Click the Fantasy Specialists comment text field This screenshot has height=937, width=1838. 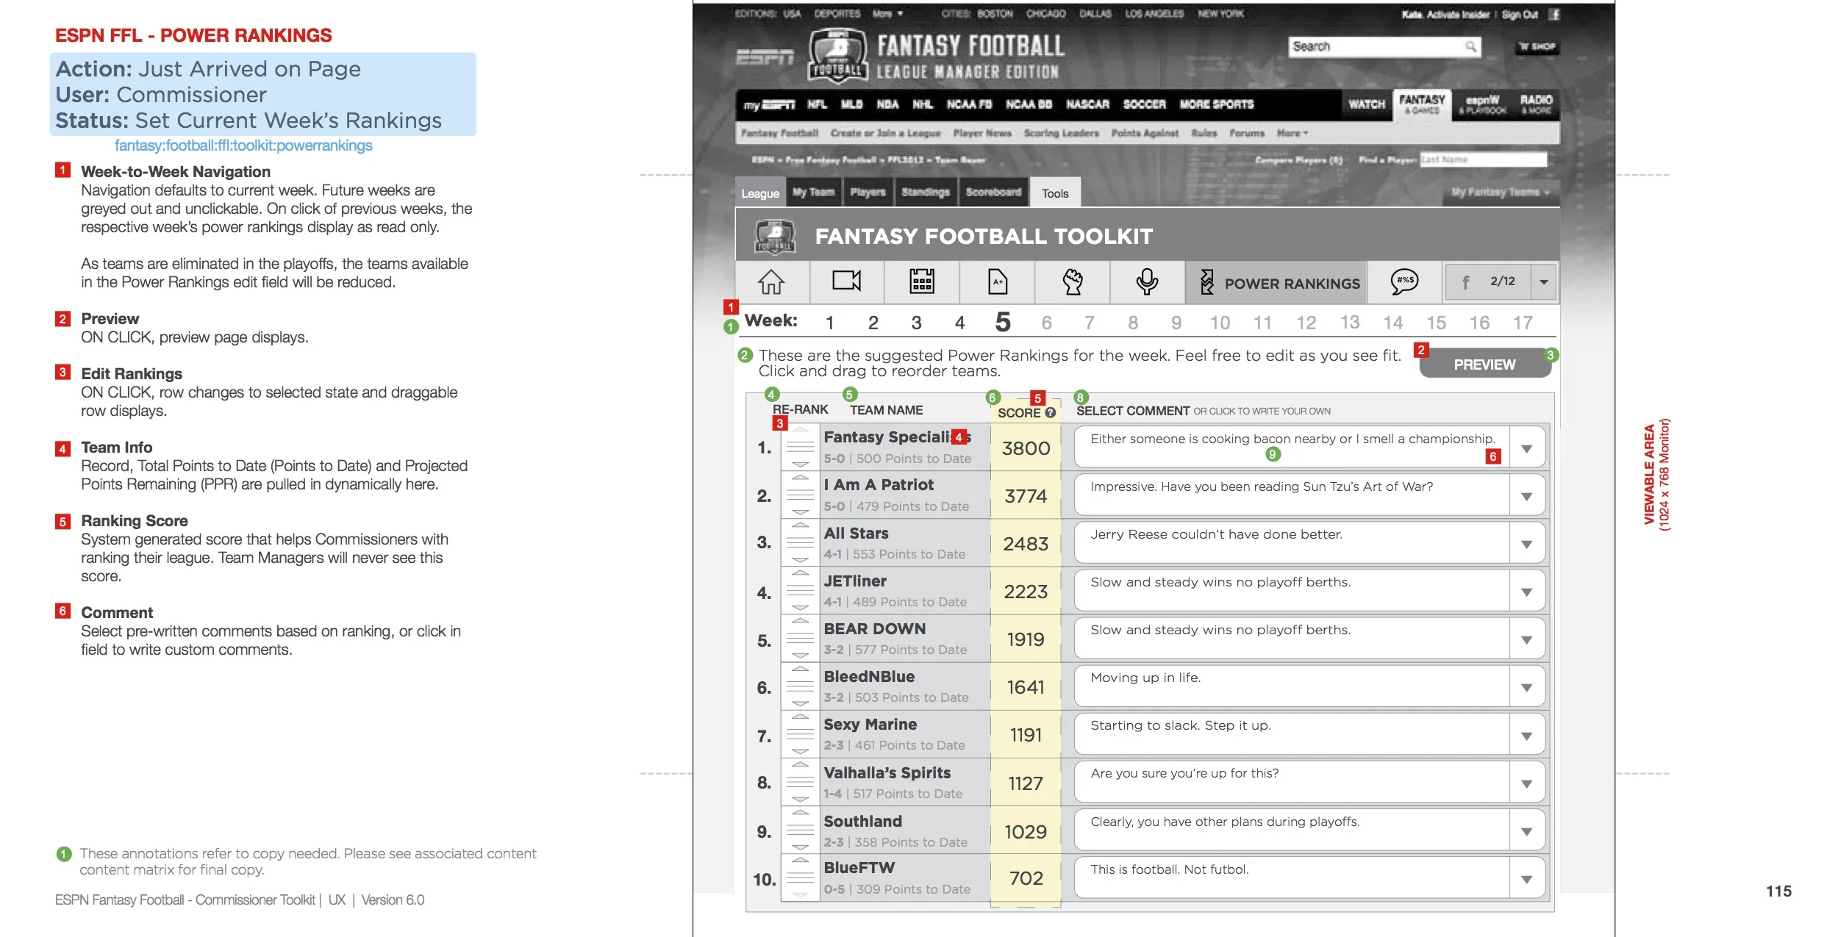[x=1291, y=448]
